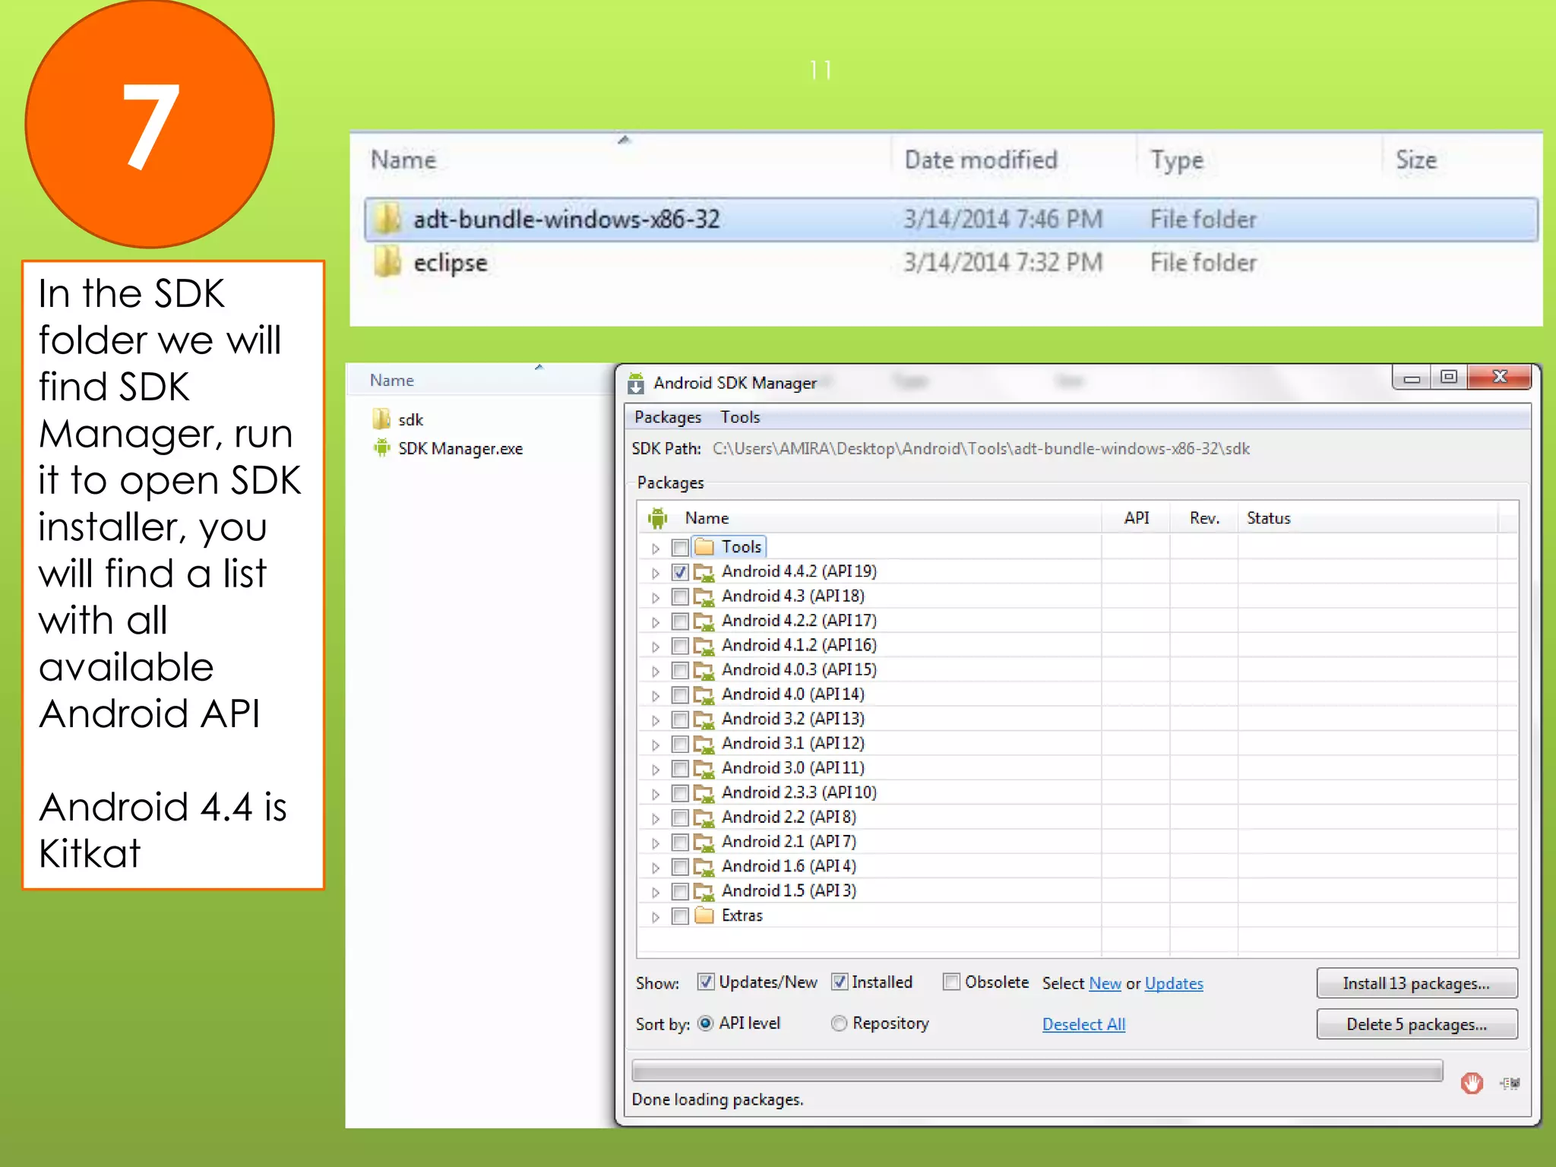Click the Android 3.0 (API 11) platform icon

[704, 769]
